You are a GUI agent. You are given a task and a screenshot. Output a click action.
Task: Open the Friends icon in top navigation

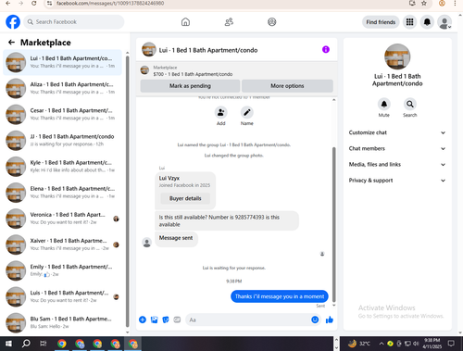tap(229, 22)
